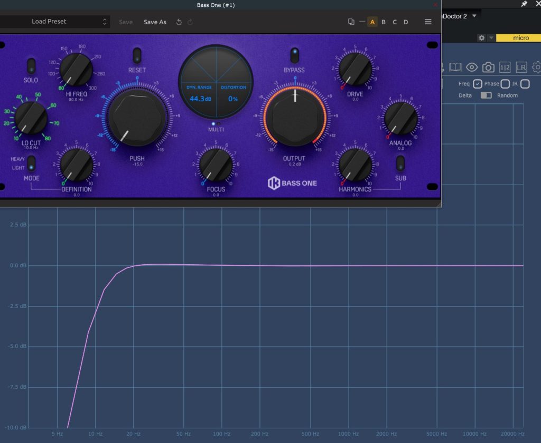Flip the Delta/Random toggle switch

coord(486,95)
